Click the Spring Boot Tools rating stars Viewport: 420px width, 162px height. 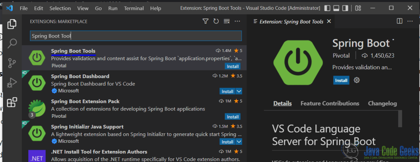point(238,51)
